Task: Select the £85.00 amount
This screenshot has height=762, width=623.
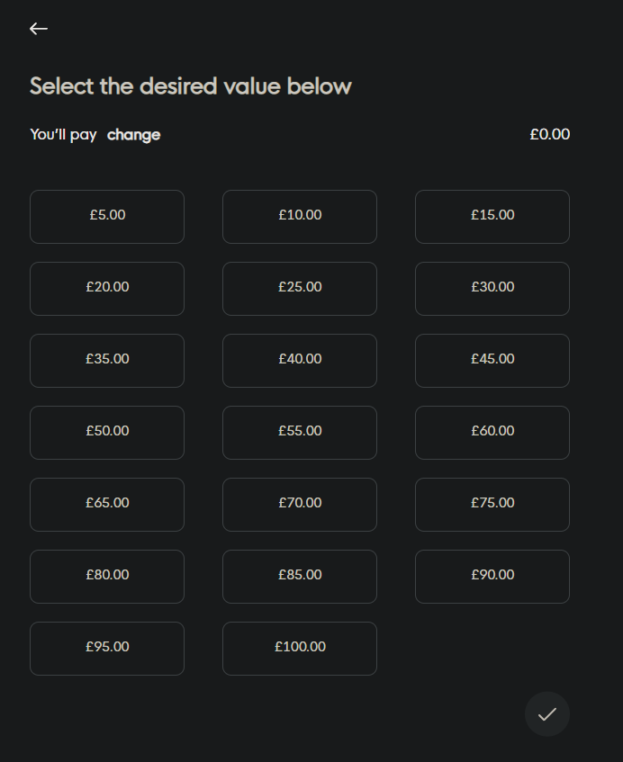Action: [300, 576]
